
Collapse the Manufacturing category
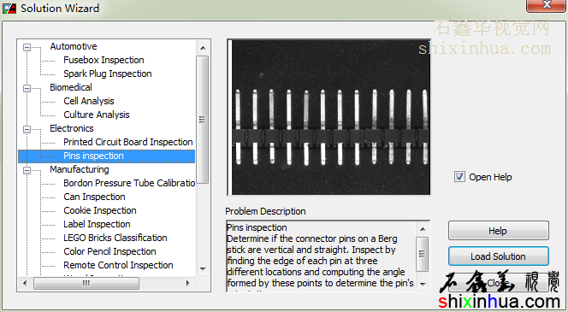point(27,170)
